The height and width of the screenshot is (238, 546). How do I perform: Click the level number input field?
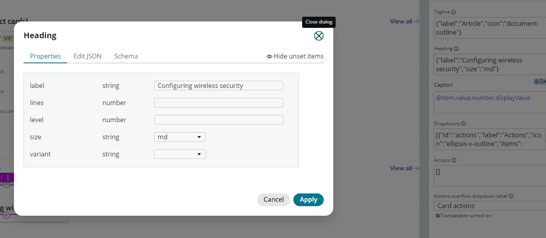(219, 120)
